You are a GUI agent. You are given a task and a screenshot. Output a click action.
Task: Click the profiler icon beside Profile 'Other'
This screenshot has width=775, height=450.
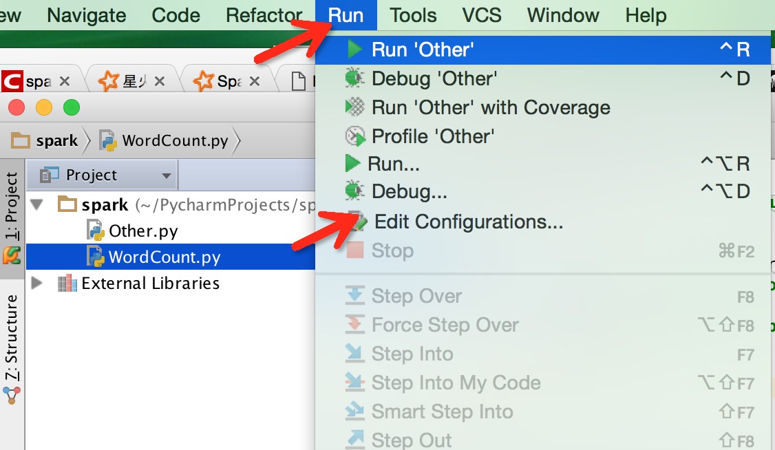354,136
